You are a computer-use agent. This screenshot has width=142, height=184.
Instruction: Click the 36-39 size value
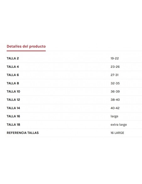[115, 92]
